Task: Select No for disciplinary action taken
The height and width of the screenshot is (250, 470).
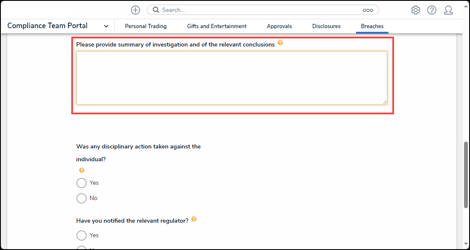Action: click(82, 198)
